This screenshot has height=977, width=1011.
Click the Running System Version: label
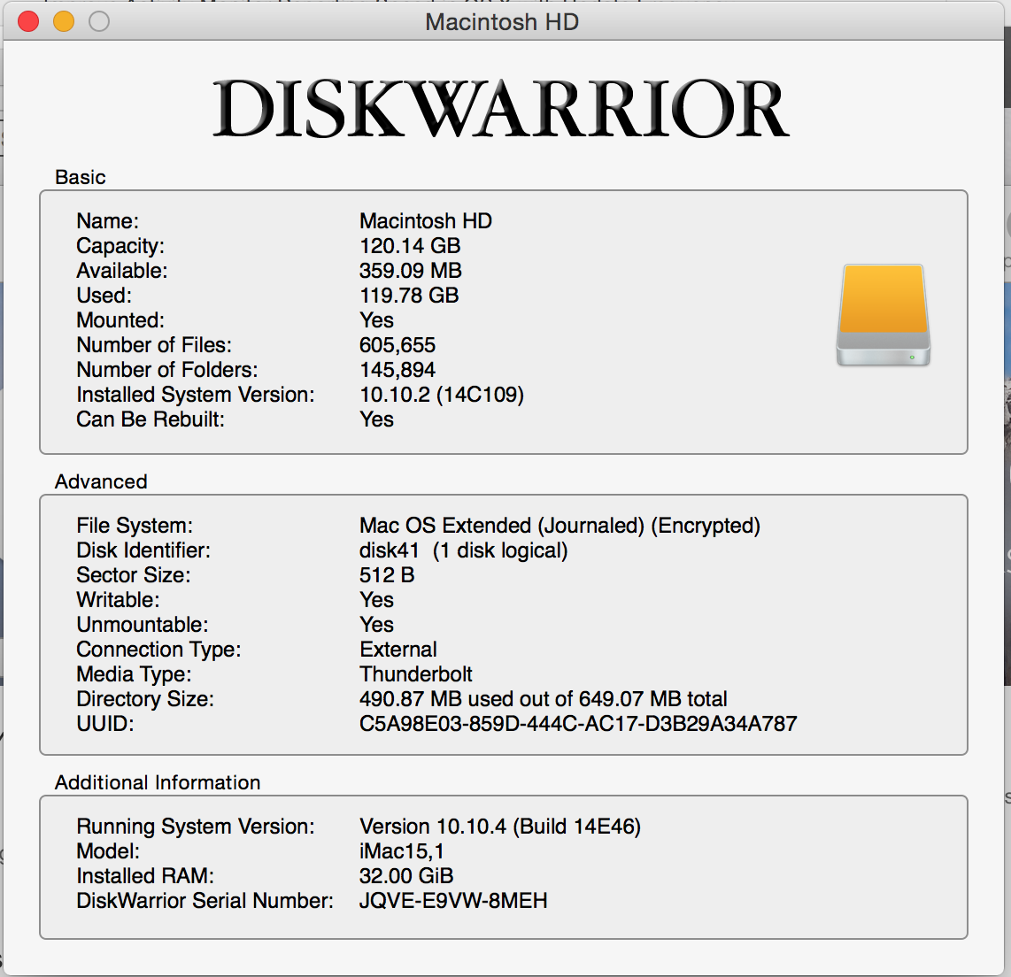click(196, 827)
